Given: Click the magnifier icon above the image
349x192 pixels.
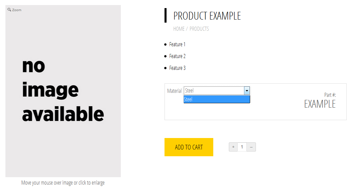Looking at the screenshot, I should [9, 10].
